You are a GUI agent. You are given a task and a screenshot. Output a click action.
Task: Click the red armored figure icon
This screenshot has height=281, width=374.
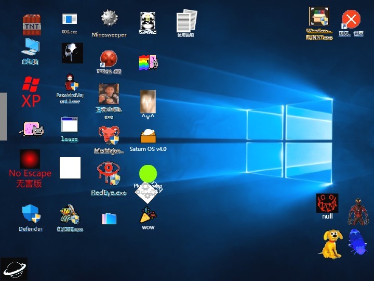tap(358, 212)
